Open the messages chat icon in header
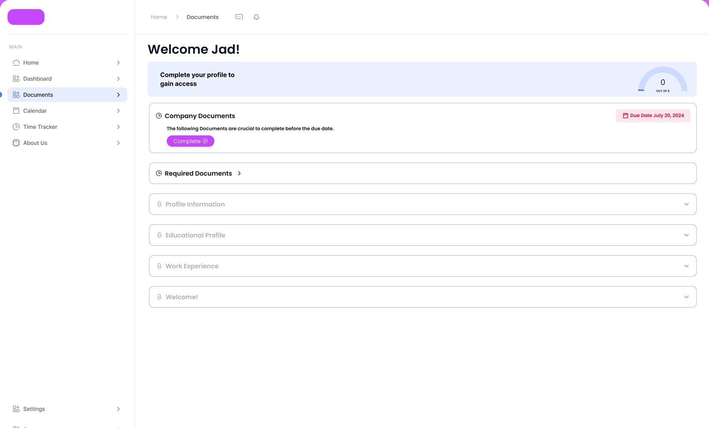 (x=239, y=17)
